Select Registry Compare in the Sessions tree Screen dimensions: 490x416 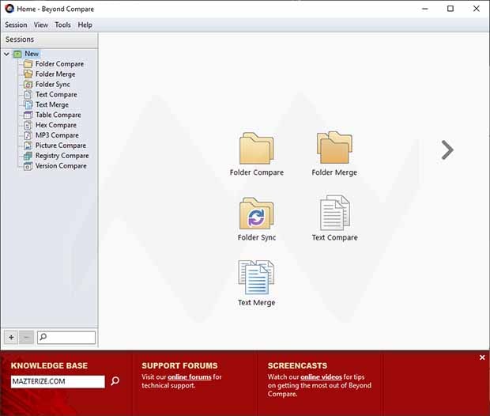(62, 156)
